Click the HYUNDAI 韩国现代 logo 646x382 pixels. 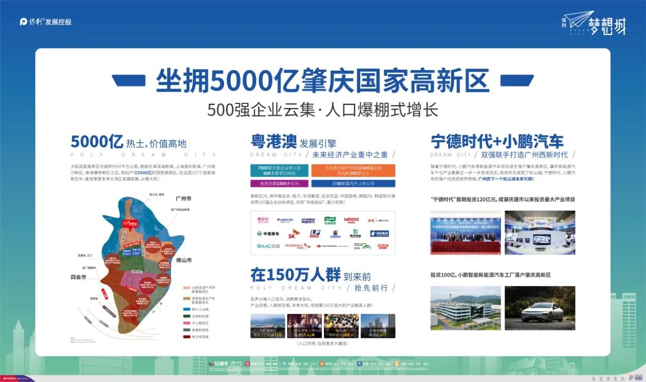(308, 221)
